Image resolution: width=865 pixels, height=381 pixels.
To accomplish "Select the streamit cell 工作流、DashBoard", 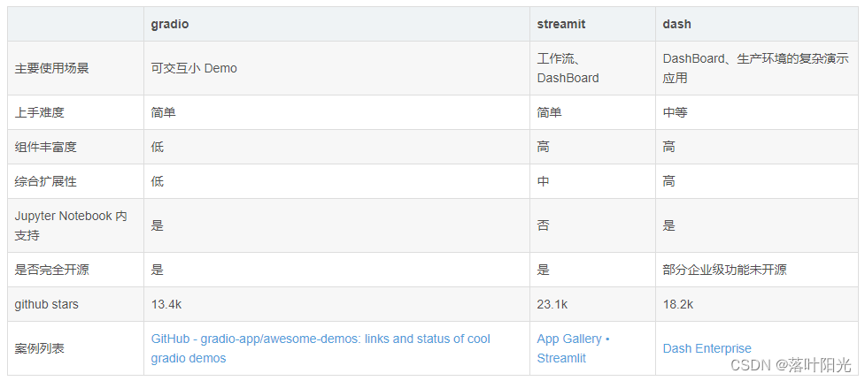I will (568, 68).
